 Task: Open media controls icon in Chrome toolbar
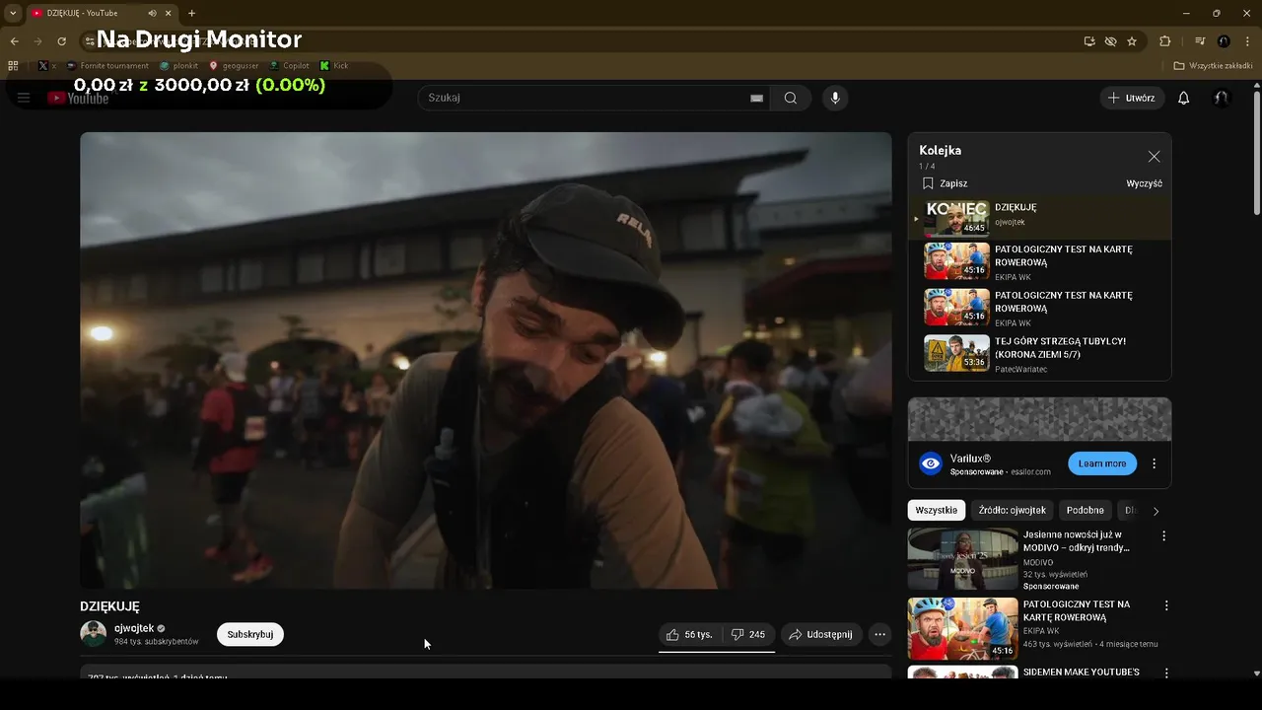[x=1200, y=41]
